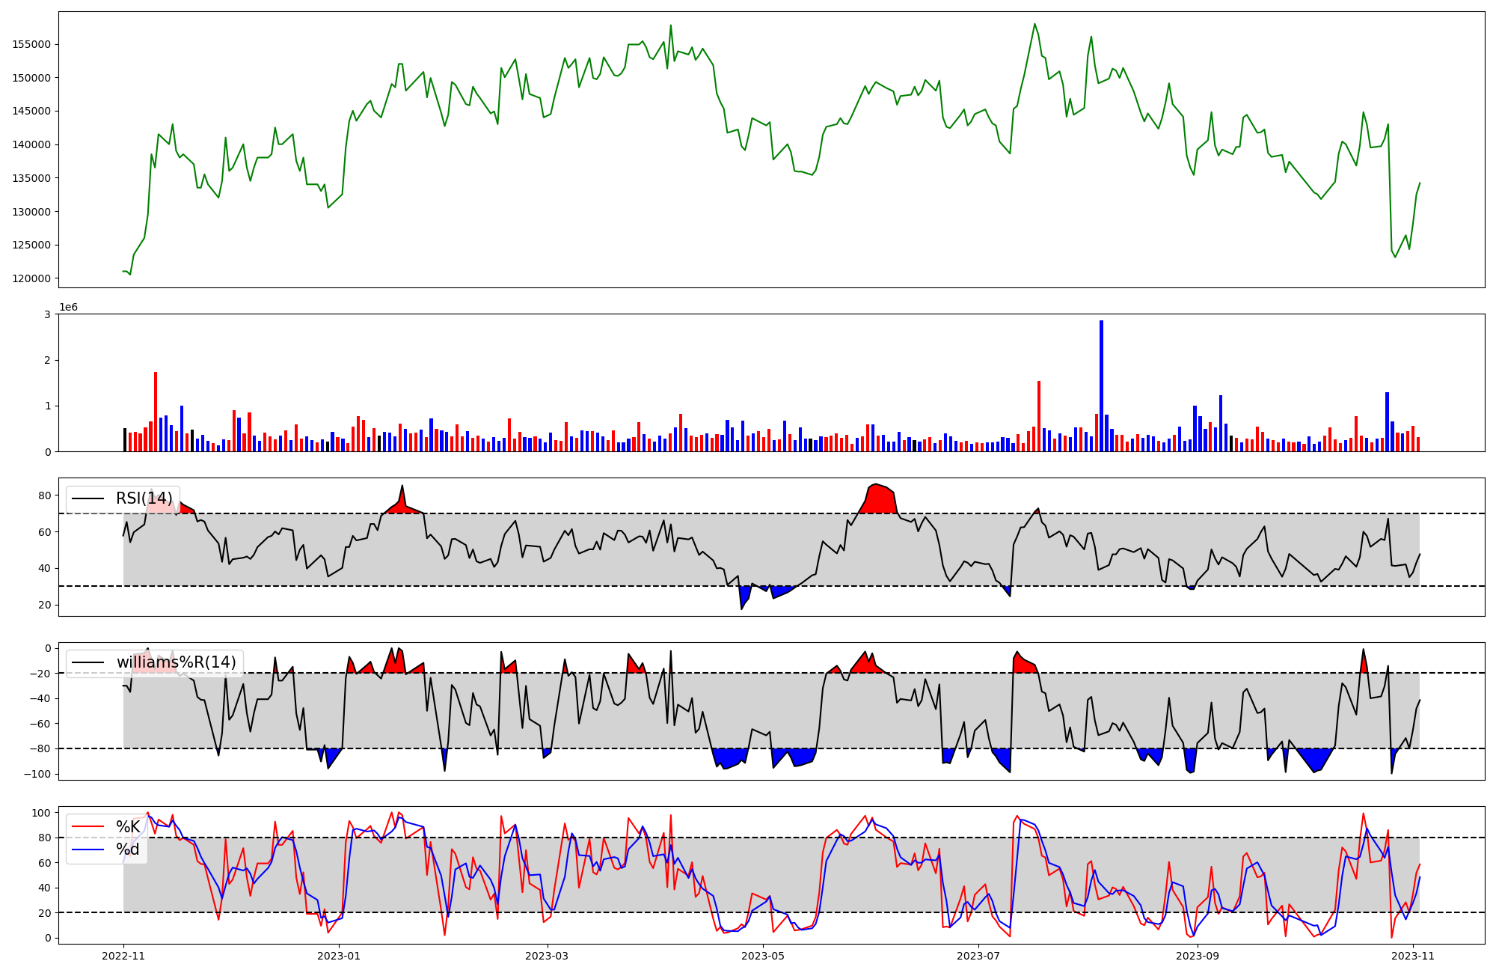This screenshot has width=1496, height=973.
Task: Click the 2023-05 x-axis date label
Action: pyautogui.click(x=763, y=956)
